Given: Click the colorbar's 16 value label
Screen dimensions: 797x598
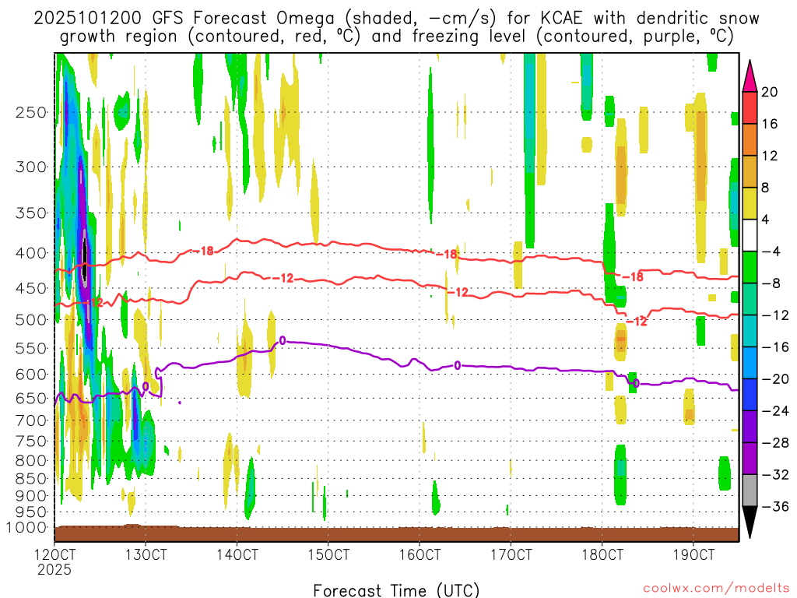Looking at the screenshot, I should pyautogui.click(x=770, y=124).
